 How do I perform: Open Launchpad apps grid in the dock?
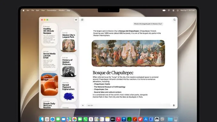tap(47, 119)
